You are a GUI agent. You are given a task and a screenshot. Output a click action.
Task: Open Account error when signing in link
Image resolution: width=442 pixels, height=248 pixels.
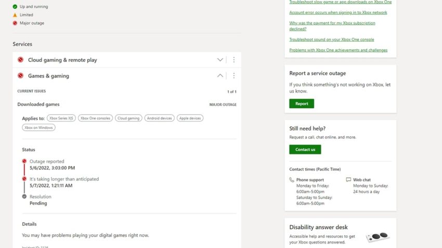[x=338, y=12]
